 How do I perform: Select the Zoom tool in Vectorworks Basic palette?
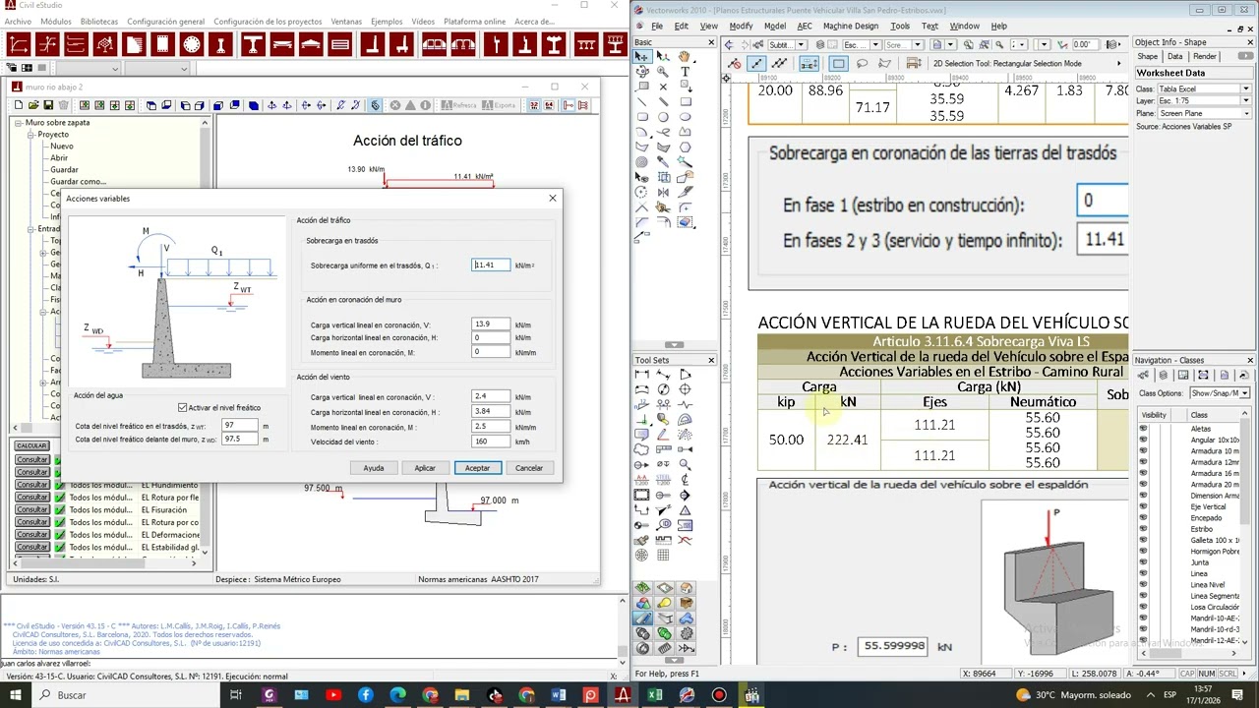click(x=662, y=72)
